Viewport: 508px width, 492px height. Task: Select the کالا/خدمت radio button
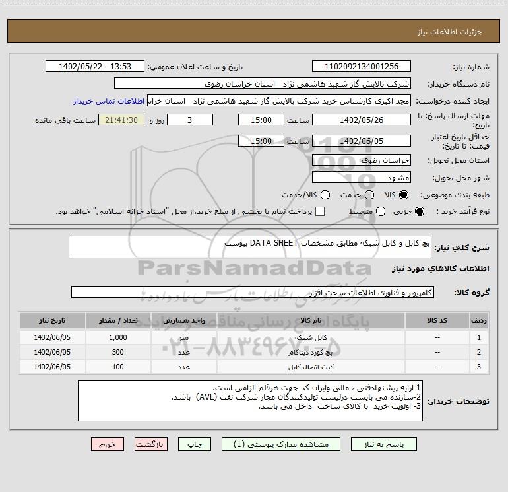325,195
